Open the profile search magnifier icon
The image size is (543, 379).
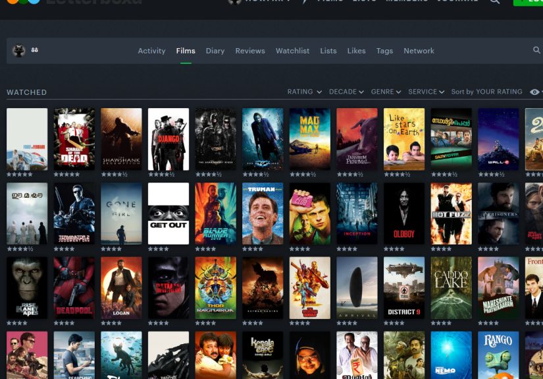536,50
